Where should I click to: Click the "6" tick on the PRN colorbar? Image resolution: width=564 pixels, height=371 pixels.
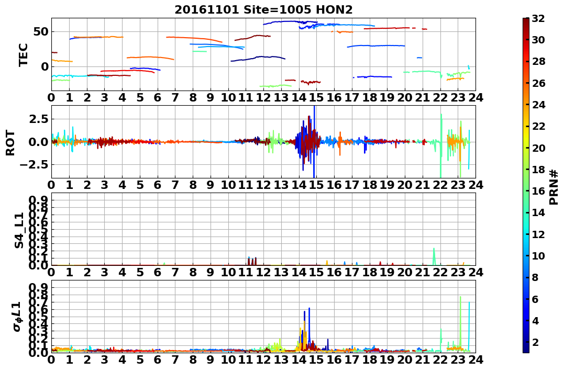click(535, 299)
